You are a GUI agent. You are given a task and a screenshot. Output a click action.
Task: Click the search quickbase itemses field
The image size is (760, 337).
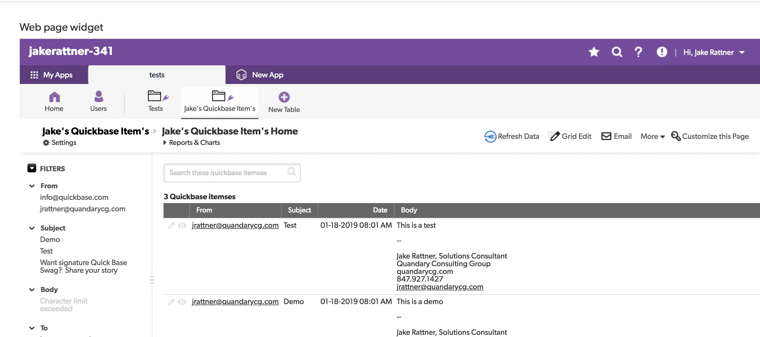(x=232, y=173)
